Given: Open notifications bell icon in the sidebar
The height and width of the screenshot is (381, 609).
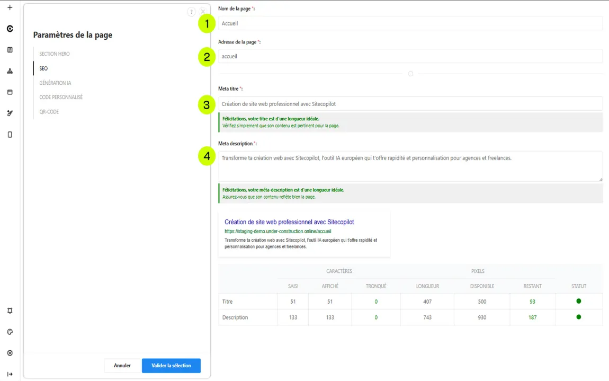Looking at the screenshot, I should [x=10, y=311].
